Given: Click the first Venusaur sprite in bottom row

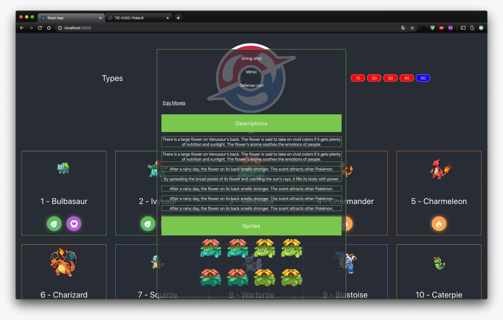Looking at the screenshot, I should [211, 277].
